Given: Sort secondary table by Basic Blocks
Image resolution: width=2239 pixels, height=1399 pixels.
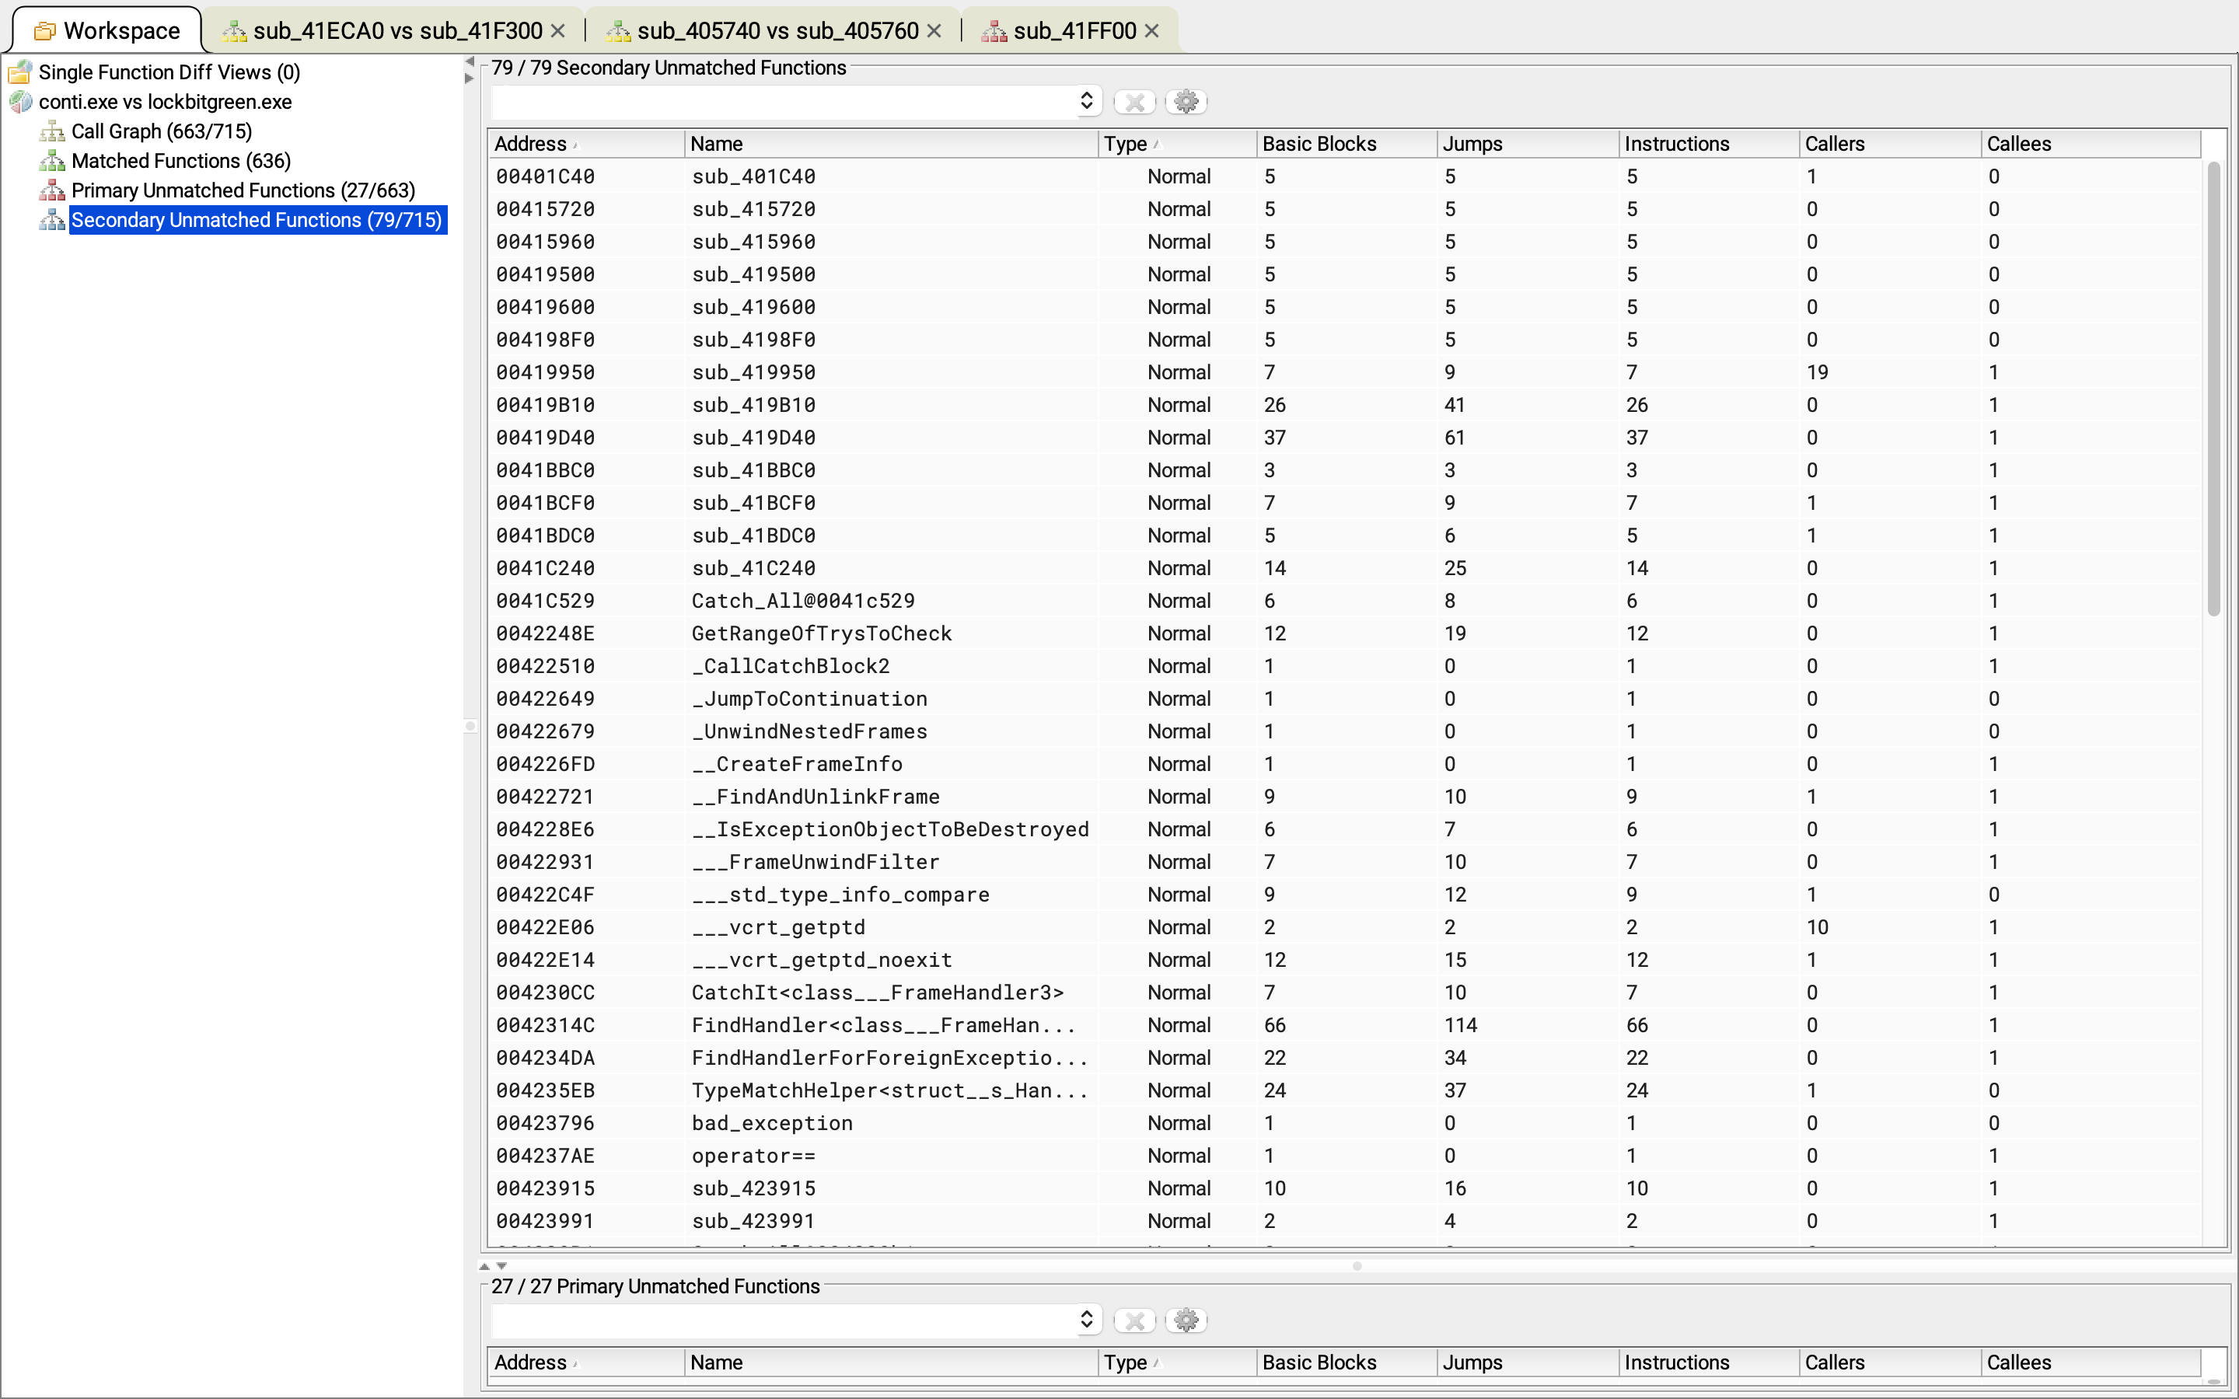Looking at the screenshot, I should pyautogui.click(x=1347, y=144).
